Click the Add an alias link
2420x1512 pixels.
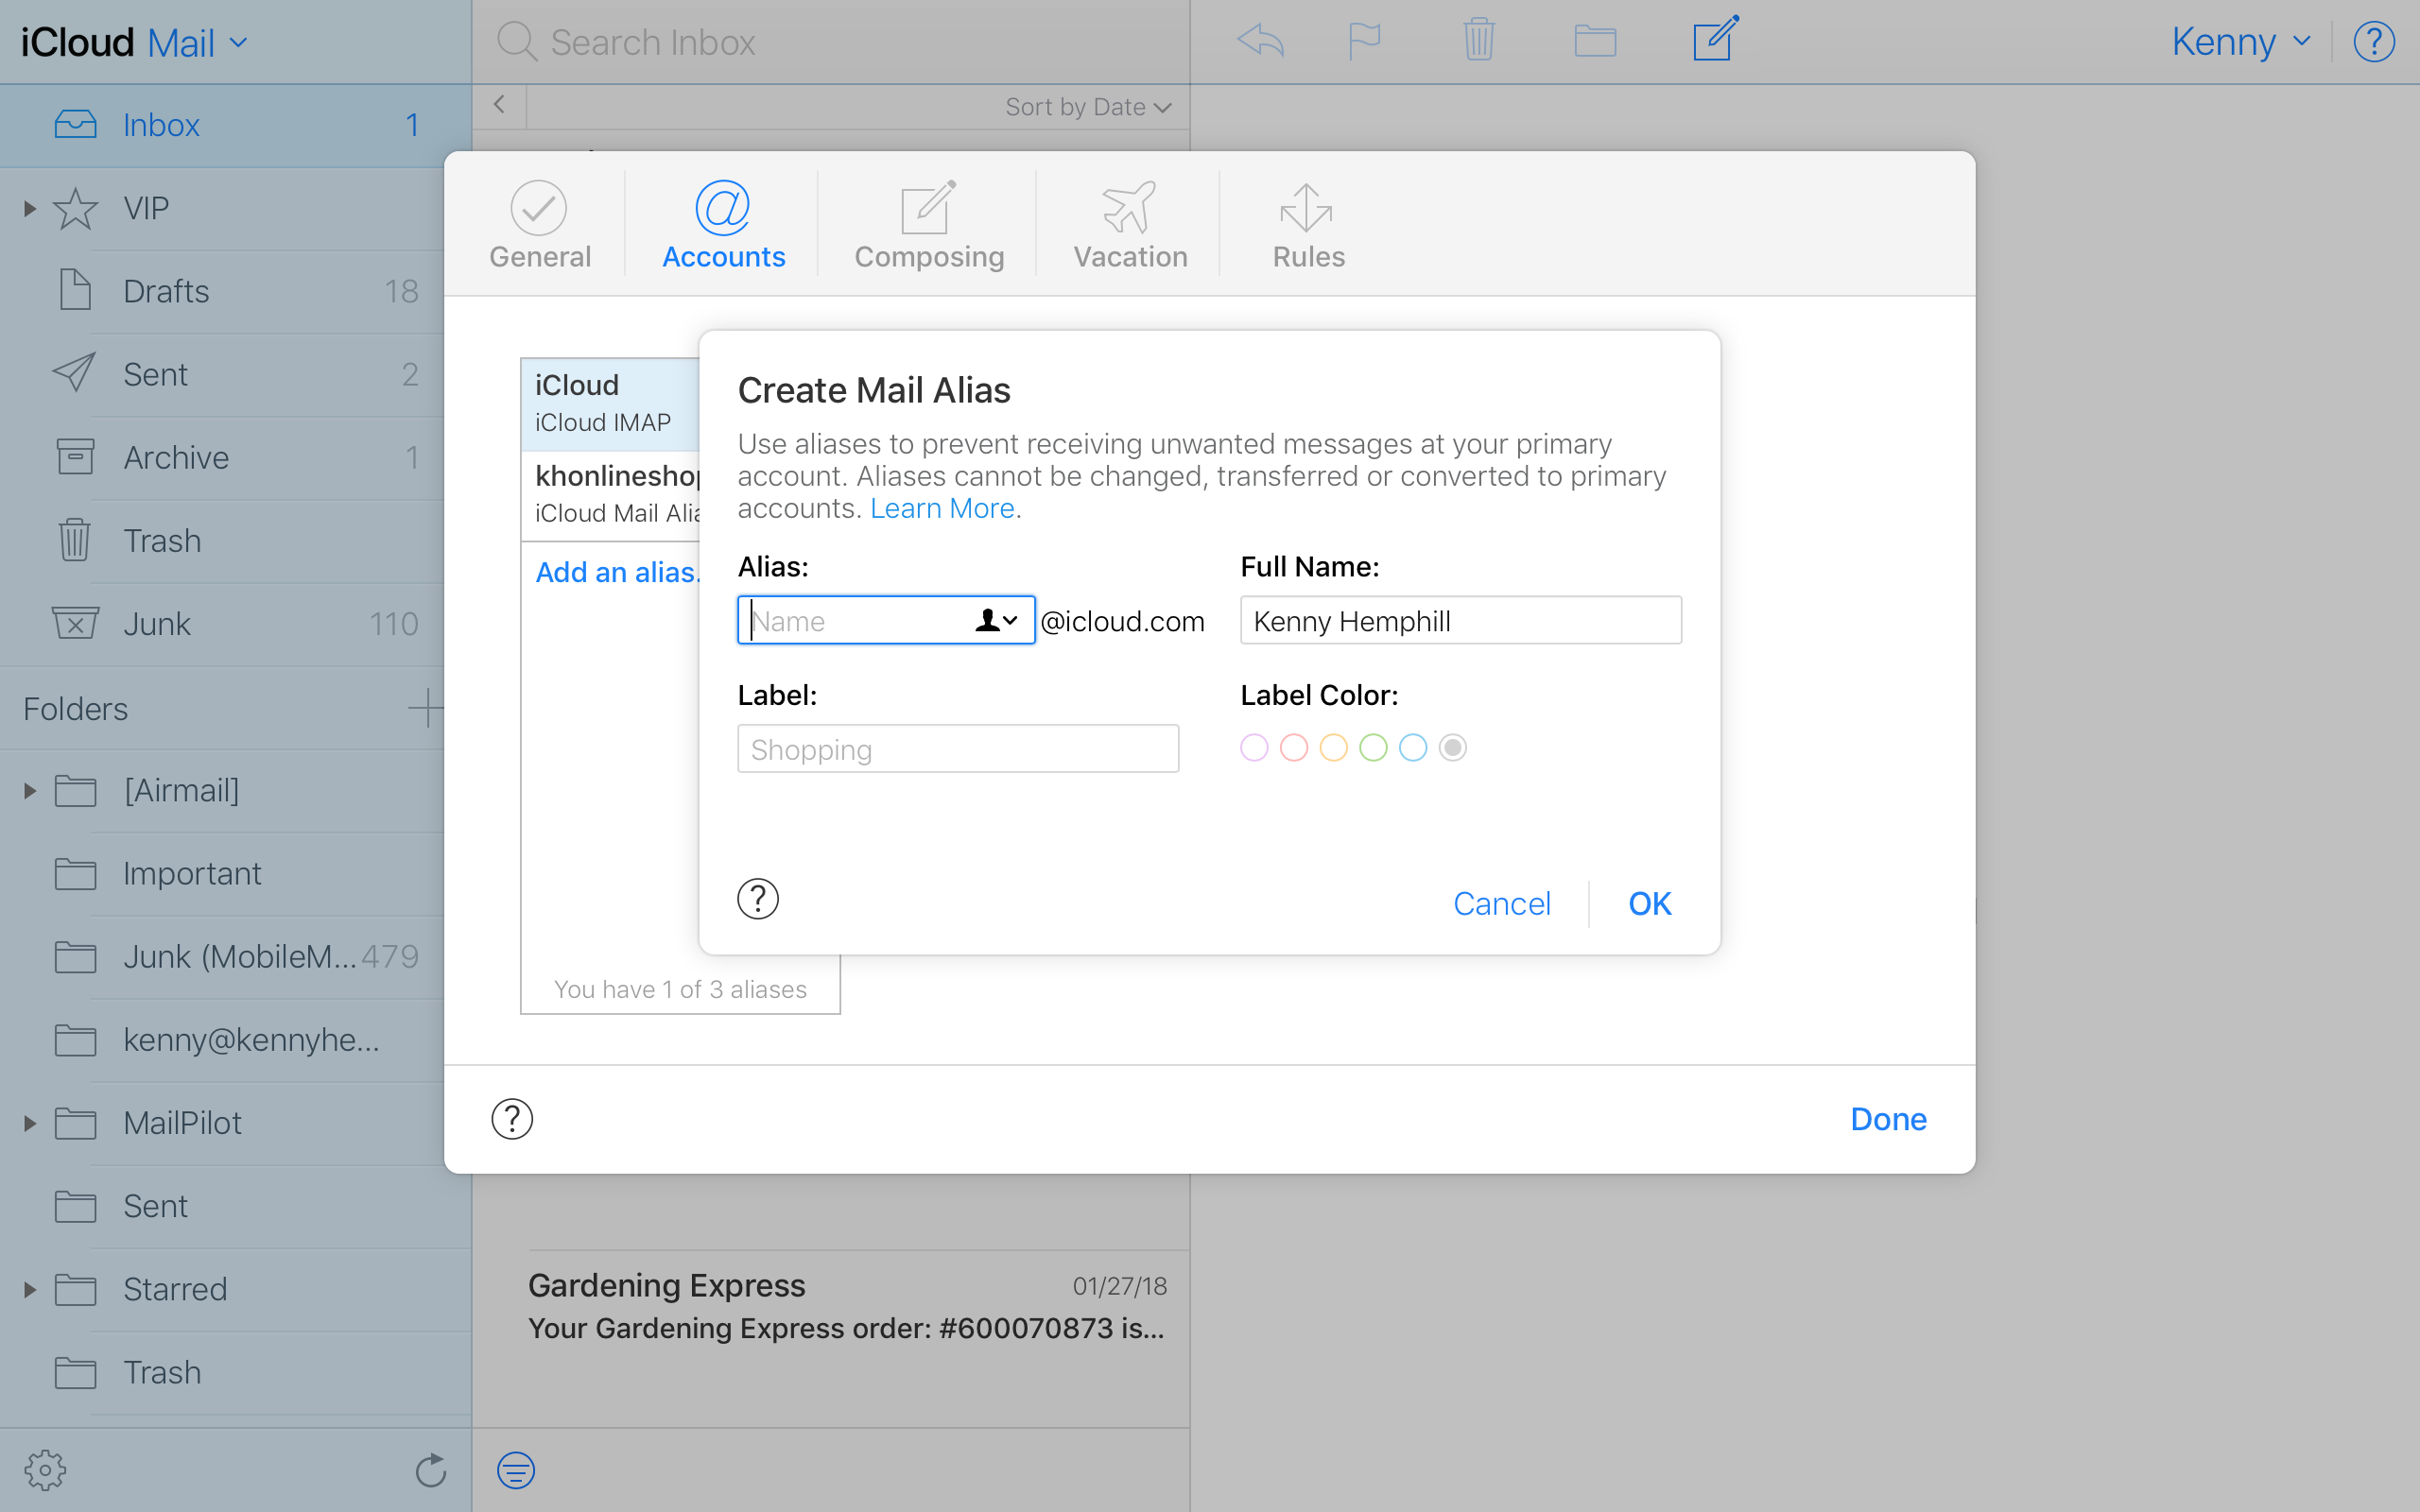[x=617, y=572]
